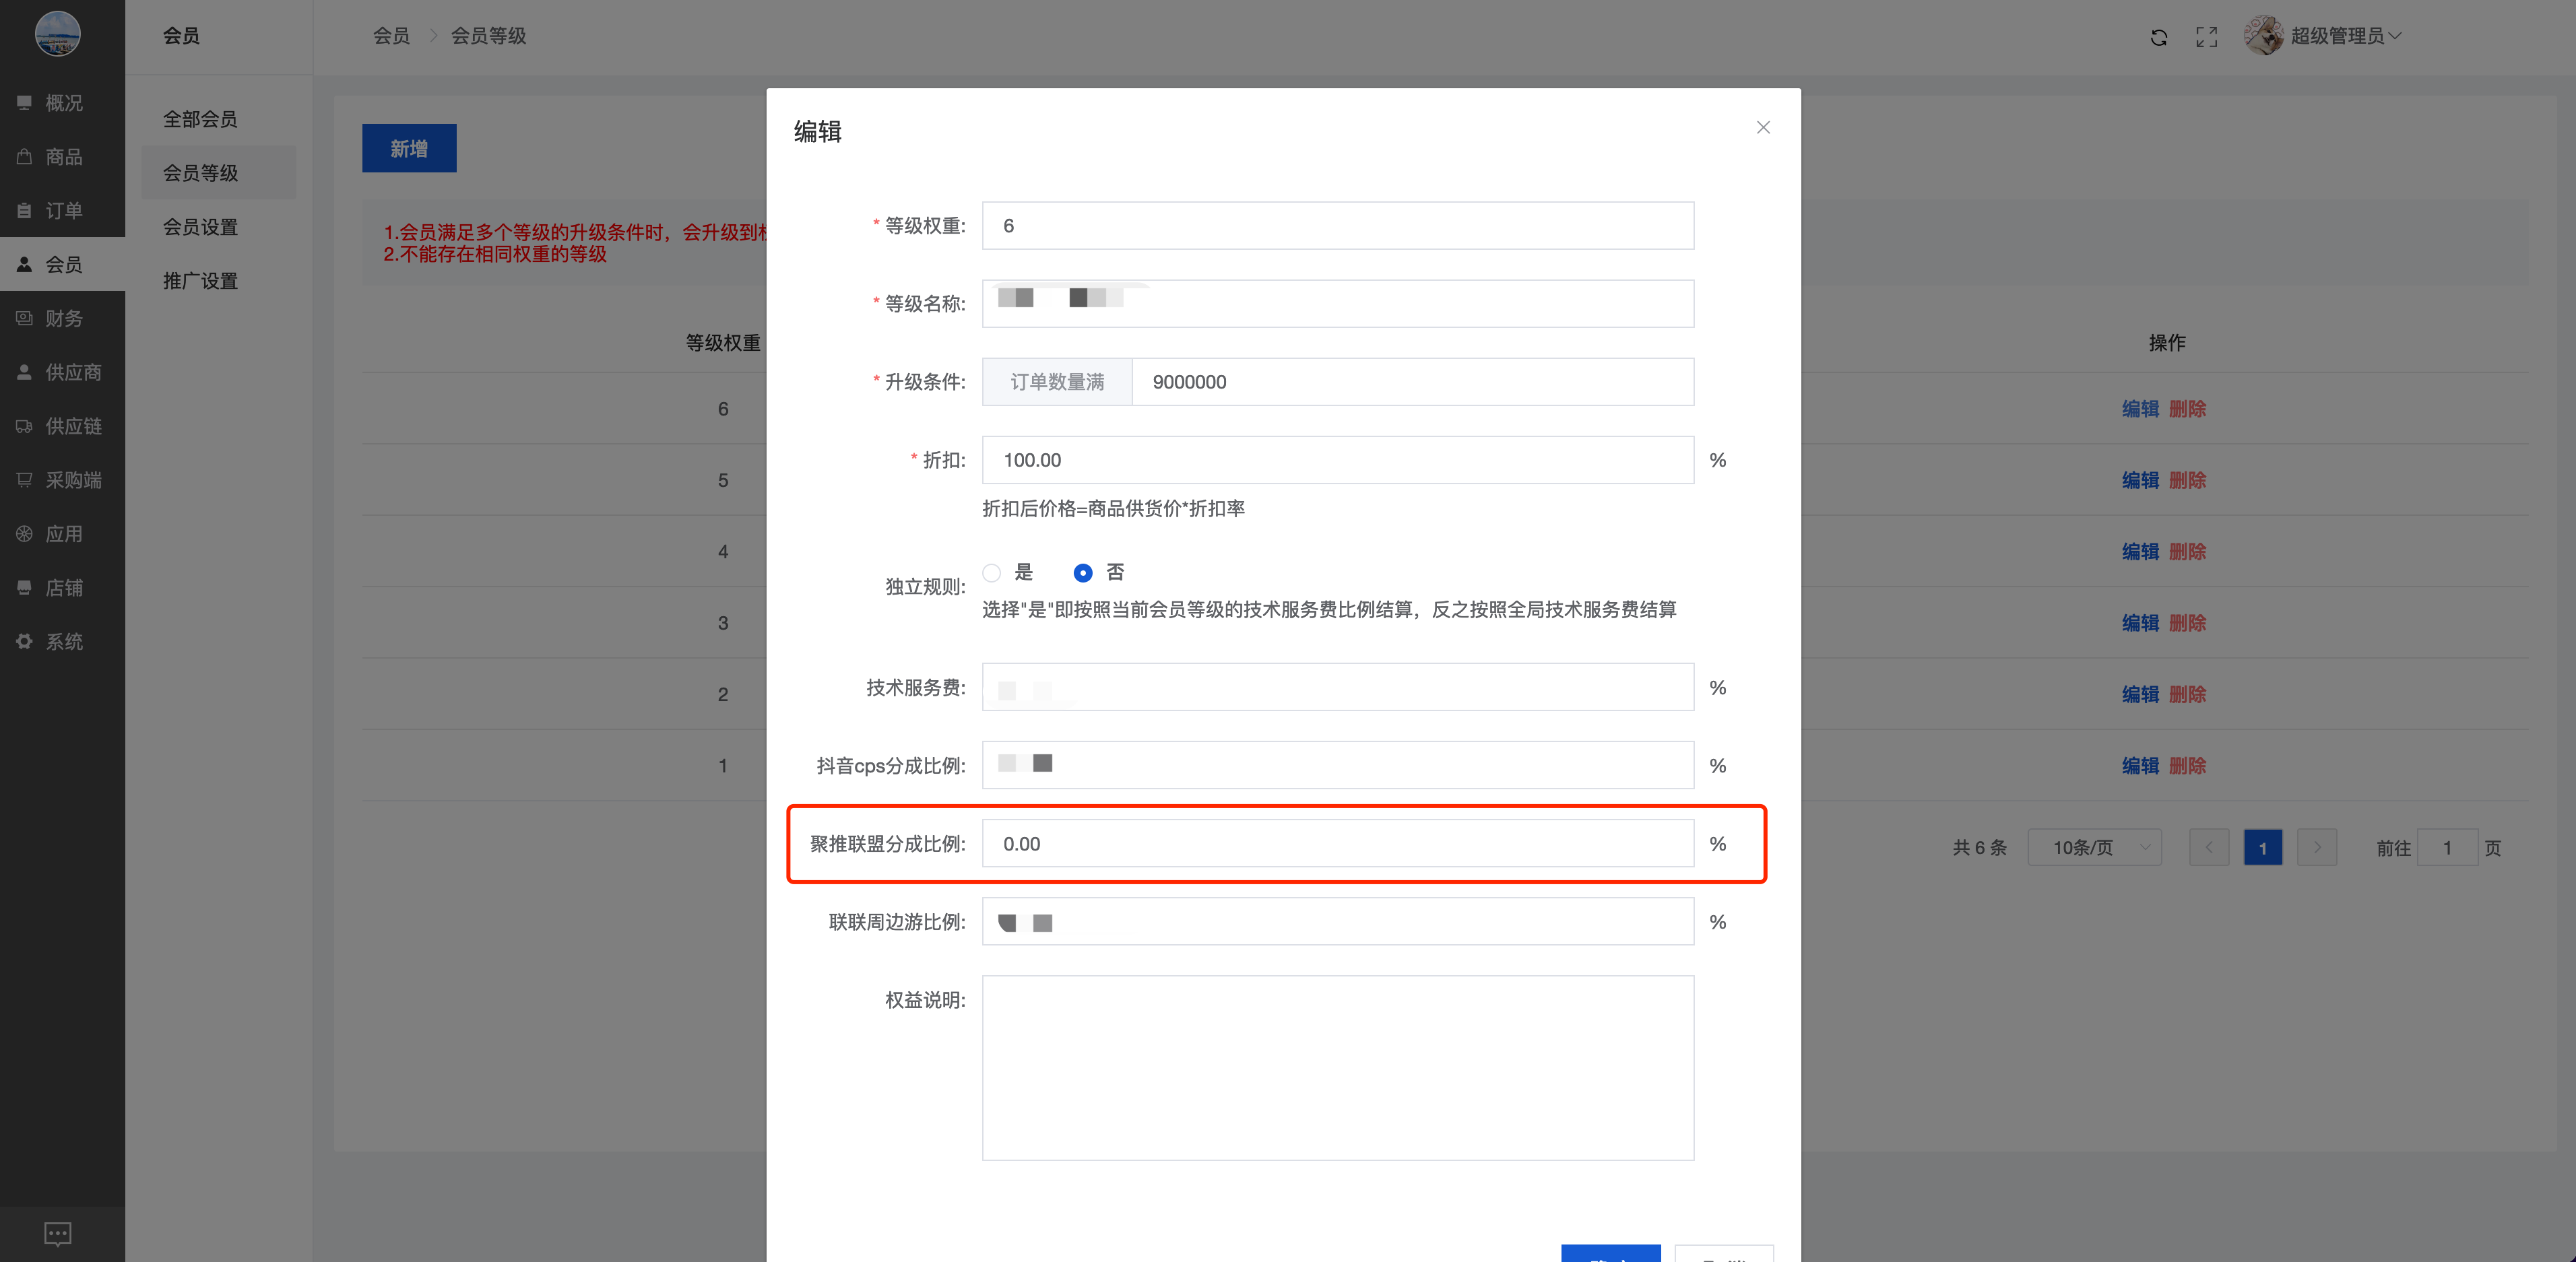This screenshot has width=2576, height=1262.
Task: Close the 编辑 dialog with X
Action: coord(1762,127)
